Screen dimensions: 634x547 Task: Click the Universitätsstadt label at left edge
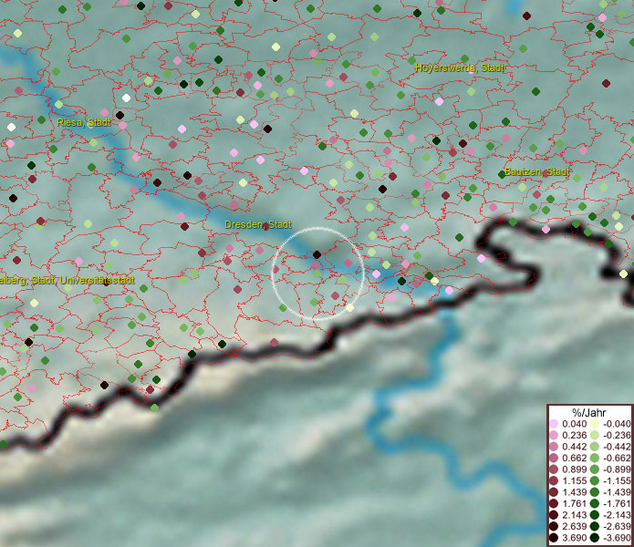pyautogui.click(x=67, y=281)
